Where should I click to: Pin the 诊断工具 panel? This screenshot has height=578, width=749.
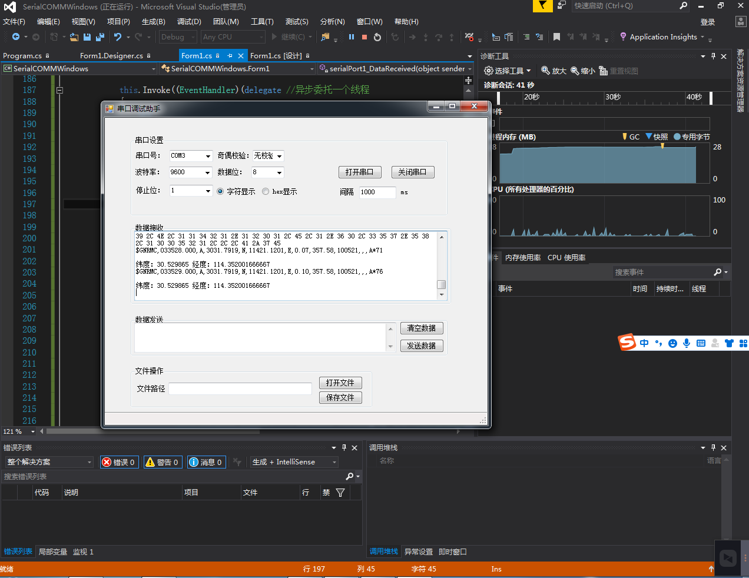pos(713,56)
